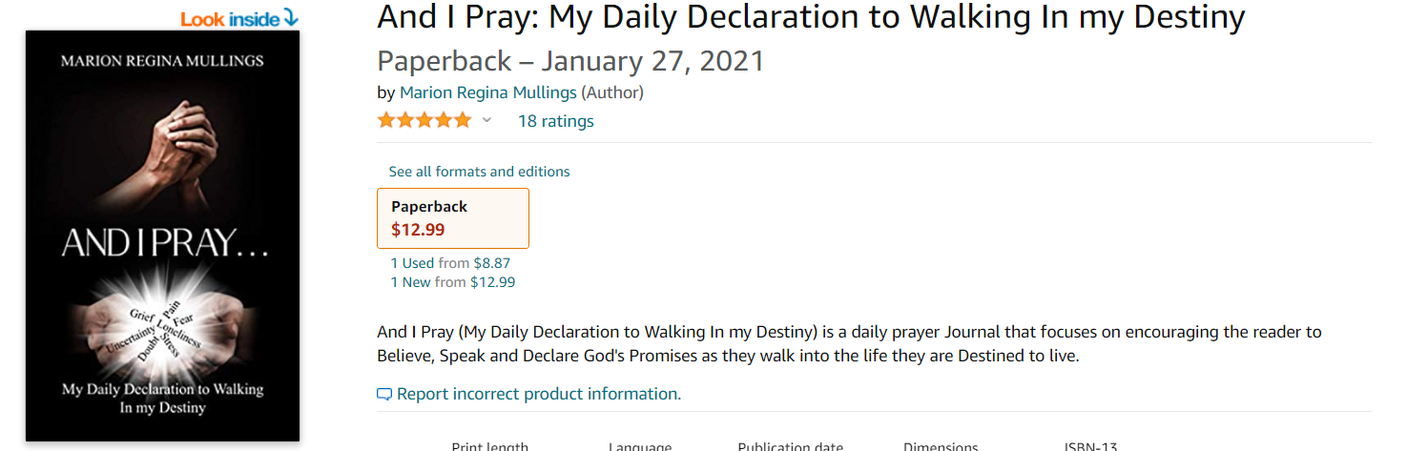Click the book title heading

tap(811, 18)
